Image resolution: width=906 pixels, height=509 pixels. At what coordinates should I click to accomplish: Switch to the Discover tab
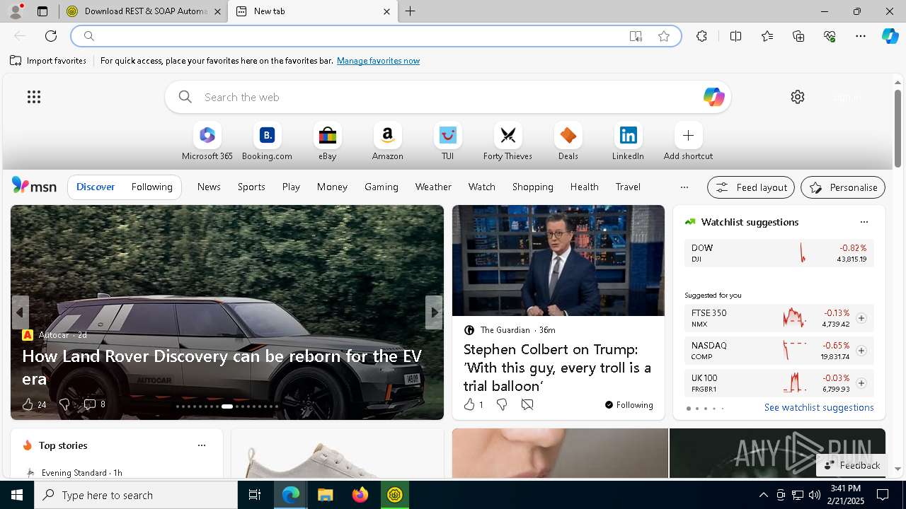click(x=96, y=187)
